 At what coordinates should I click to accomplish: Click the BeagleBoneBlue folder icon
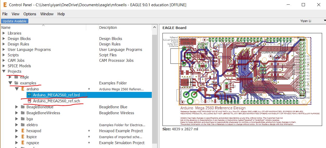(x=23, y=107)
